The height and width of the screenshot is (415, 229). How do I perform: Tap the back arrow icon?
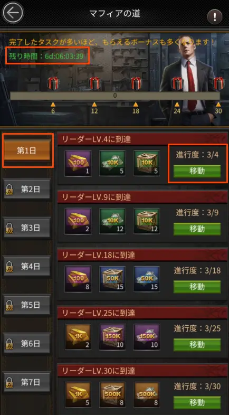pyautogui.click(x=13, y=13)
